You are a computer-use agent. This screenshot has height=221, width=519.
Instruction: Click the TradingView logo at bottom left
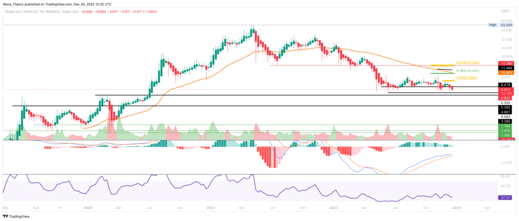(16, 217)
